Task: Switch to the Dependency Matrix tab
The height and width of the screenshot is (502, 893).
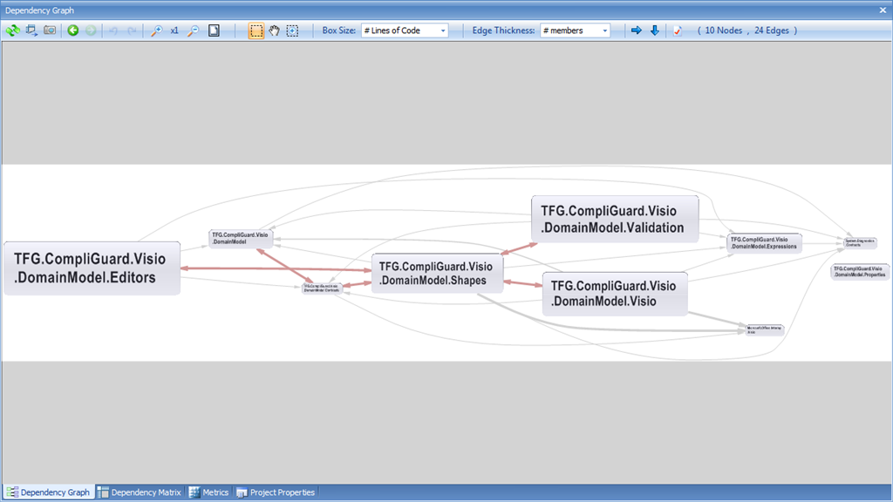Action: coord(140,492)
